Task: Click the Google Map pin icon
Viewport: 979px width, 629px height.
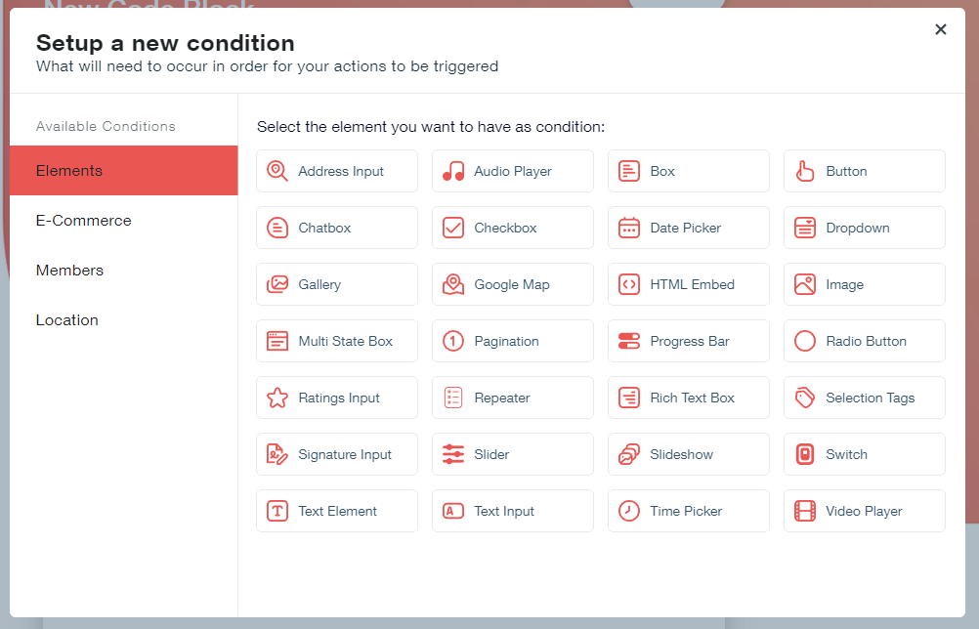Action: pos(453,284)
